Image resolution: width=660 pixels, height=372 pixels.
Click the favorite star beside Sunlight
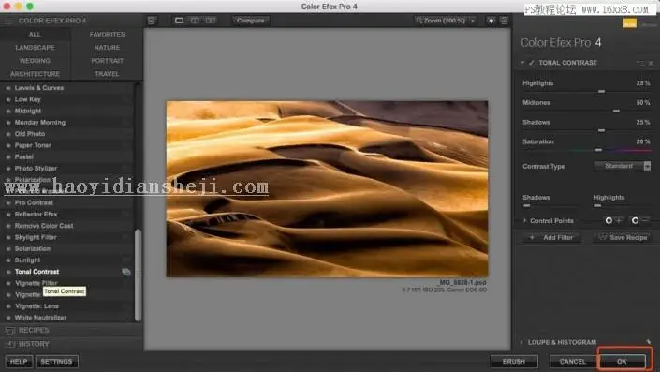coord(8,260)
